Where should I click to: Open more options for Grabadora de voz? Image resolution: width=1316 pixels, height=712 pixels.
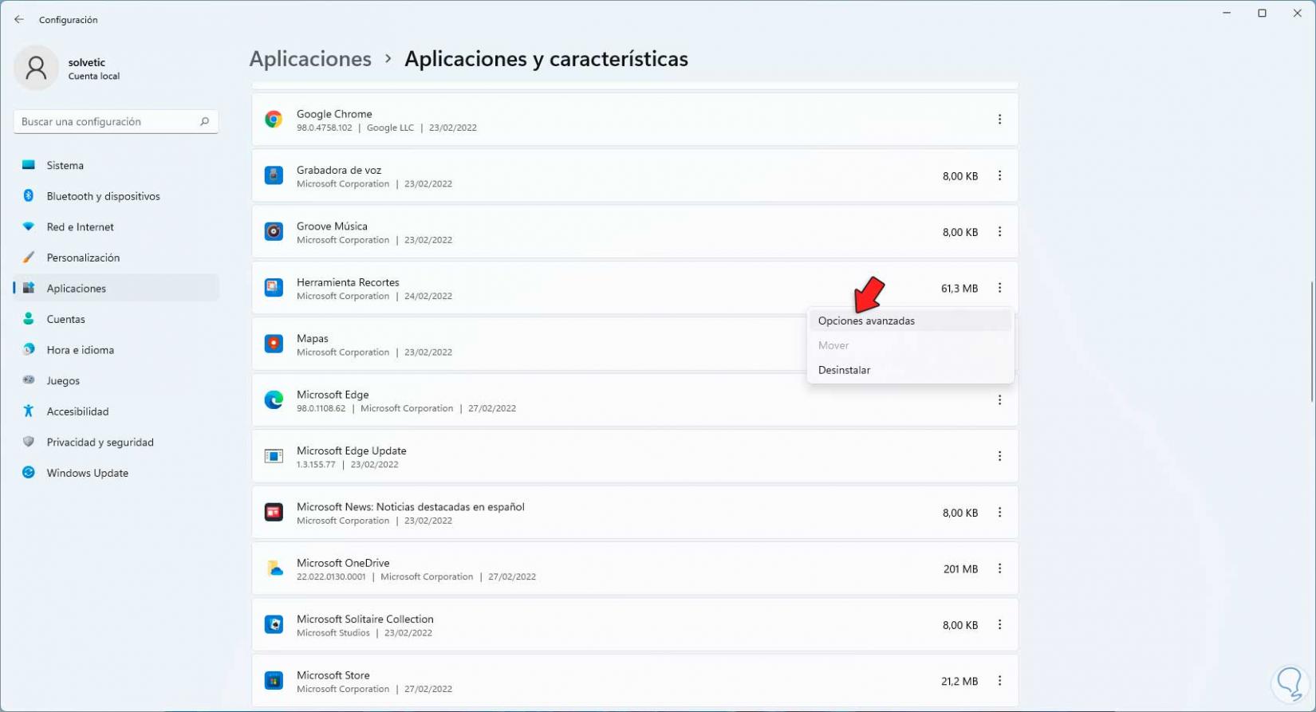click(999, 175)
